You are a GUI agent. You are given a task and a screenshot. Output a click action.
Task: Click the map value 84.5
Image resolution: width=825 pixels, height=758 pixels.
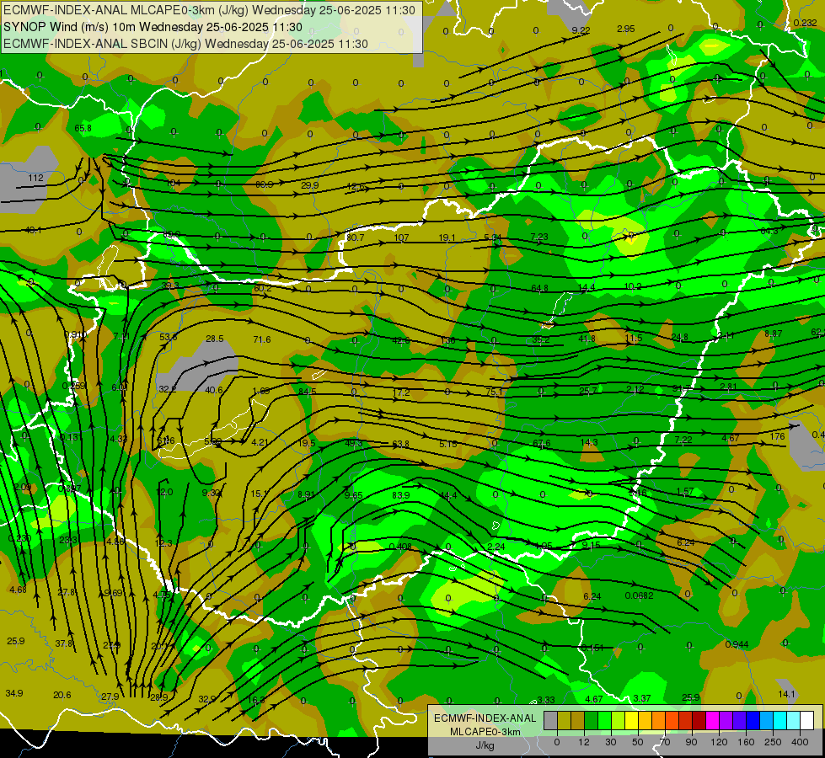[x=308, y=392]
